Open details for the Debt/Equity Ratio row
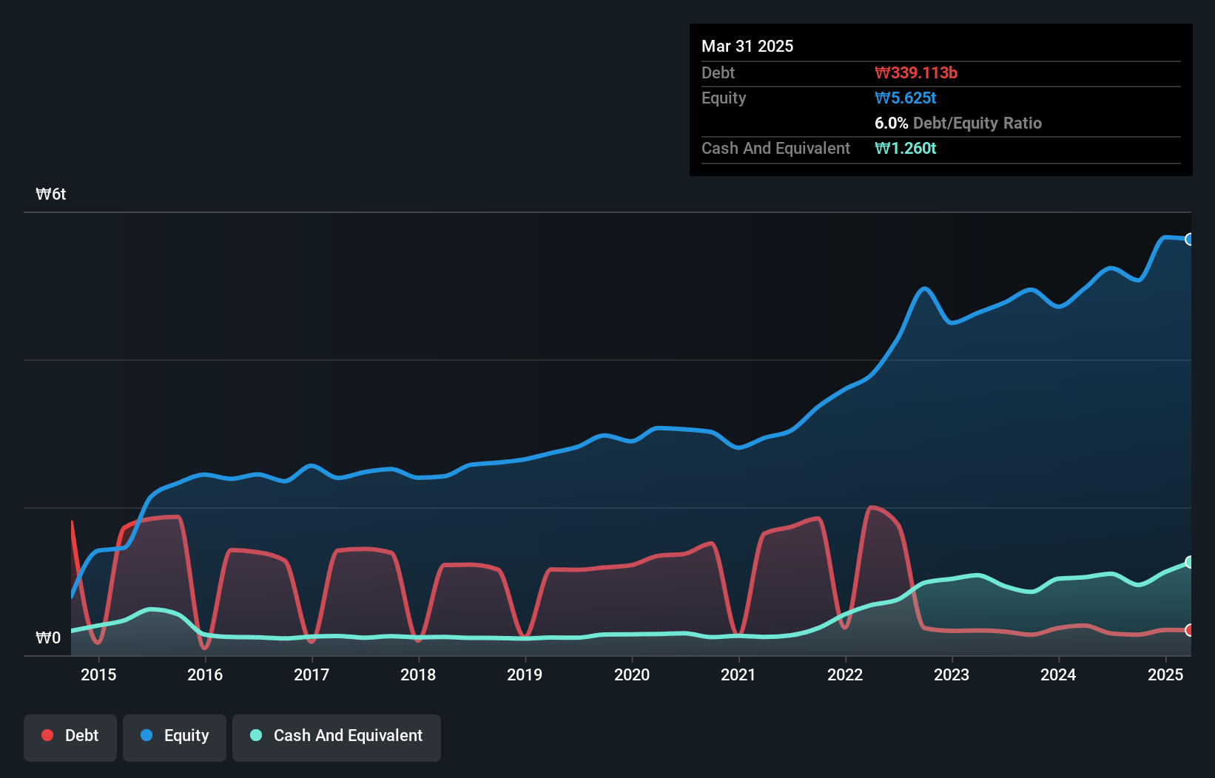The width and height of the screenshot is (1215, 778). click(x=958, y=123)
